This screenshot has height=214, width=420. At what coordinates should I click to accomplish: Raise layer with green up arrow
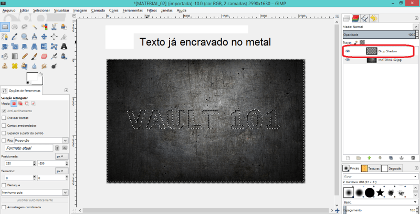[370, 157]
